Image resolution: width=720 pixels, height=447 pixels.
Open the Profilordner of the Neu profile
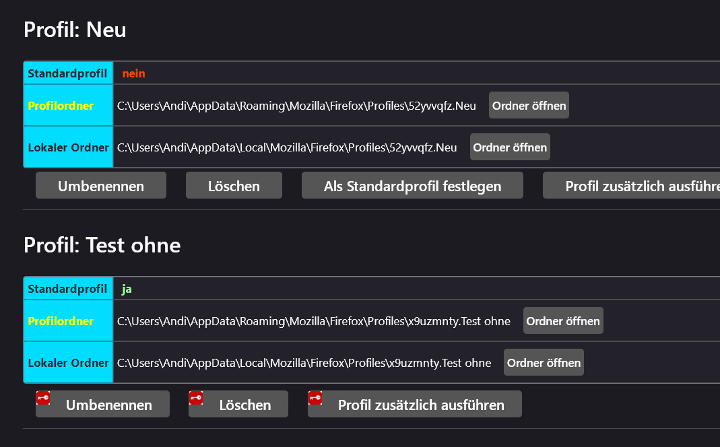529,106
